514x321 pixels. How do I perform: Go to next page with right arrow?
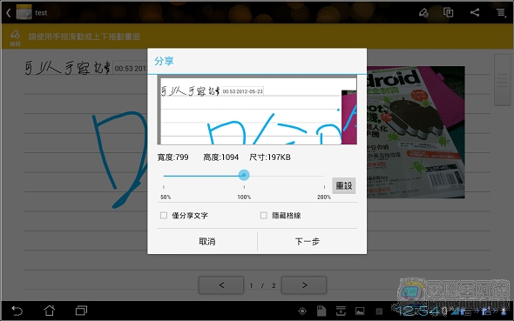(304, 285)
